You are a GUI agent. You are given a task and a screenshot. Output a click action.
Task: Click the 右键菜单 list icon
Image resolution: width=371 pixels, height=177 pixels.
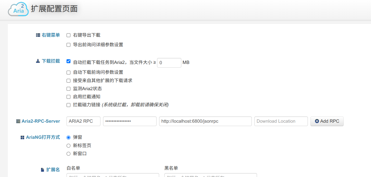pos(38,35)
